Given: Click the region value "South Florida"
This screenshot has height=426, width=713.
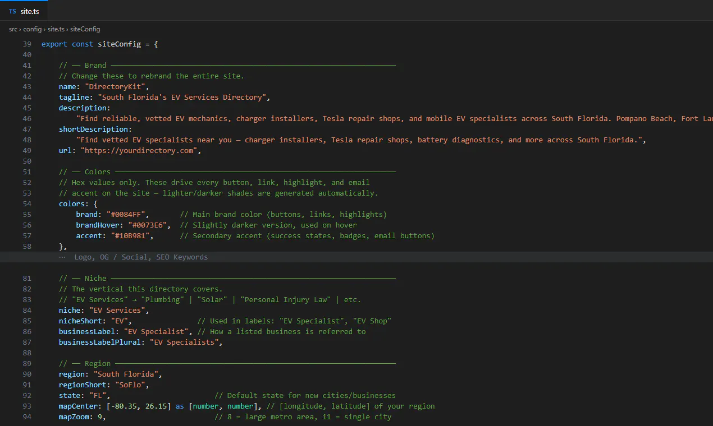Looking at the screenshot, I should 126,374.
